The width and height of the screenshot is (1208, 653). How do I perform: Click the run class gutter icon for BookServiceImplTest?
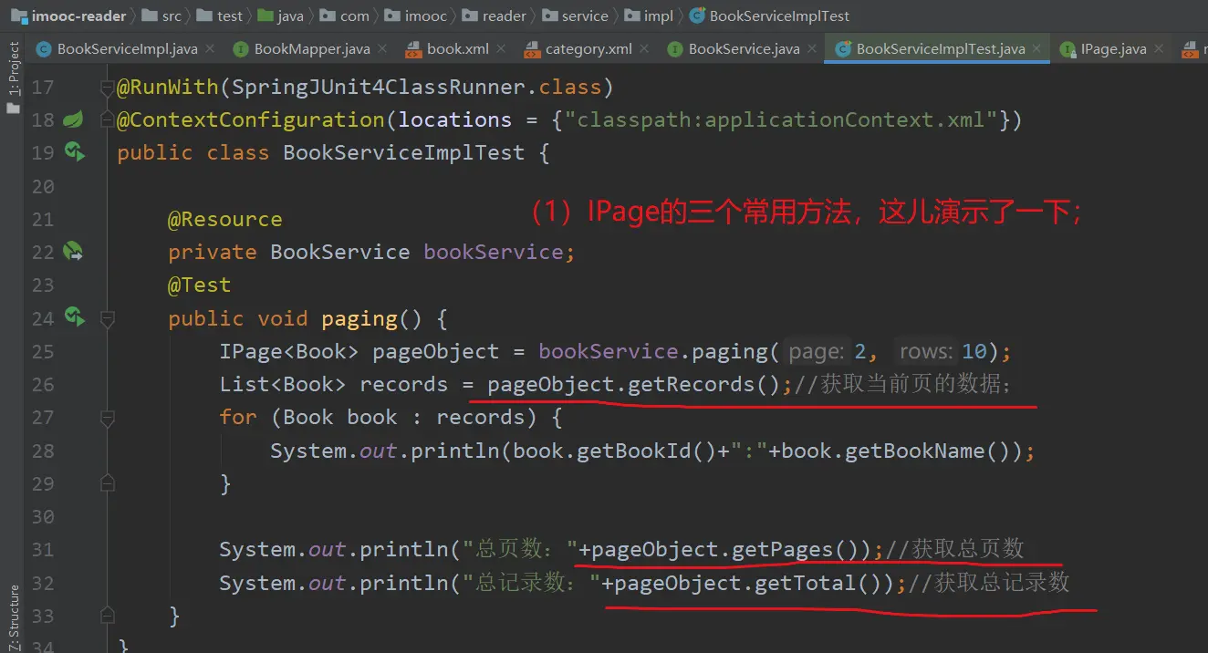tap(74, 152)
